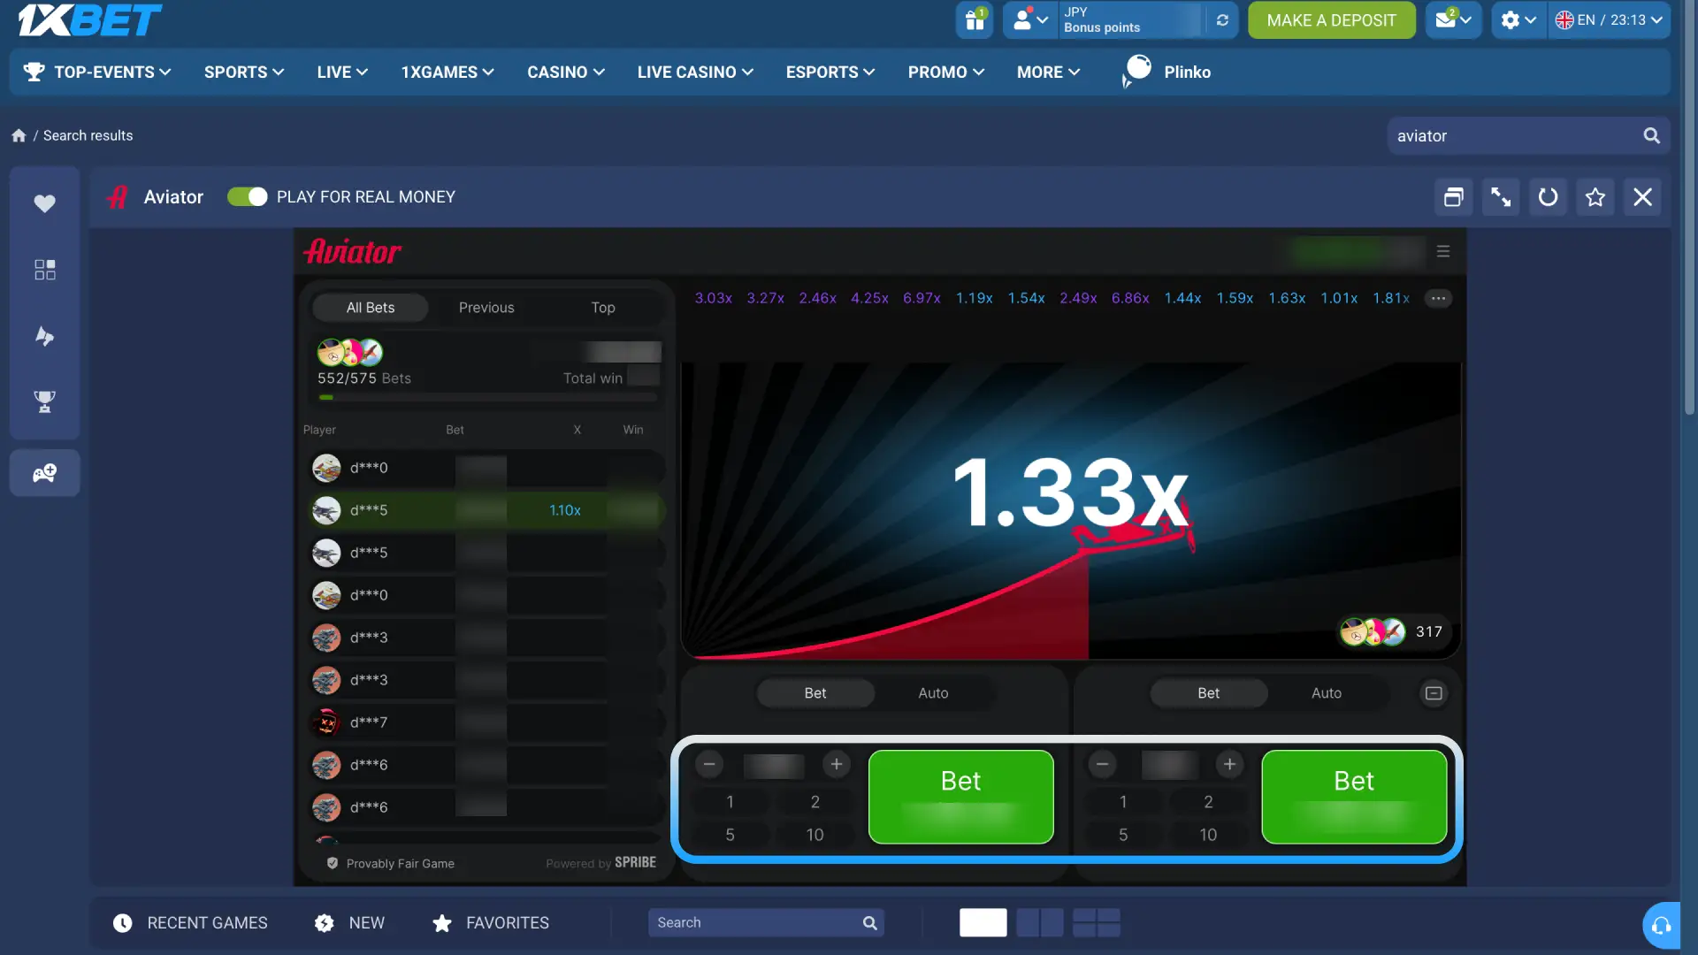
Task: Open the grid categories sidebar icon
Action: [x=44, y=270]
